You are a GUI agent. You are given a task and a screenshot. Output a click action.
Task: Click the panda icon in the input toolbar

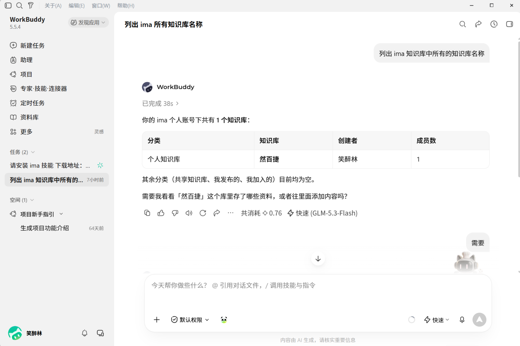[224, 320]
